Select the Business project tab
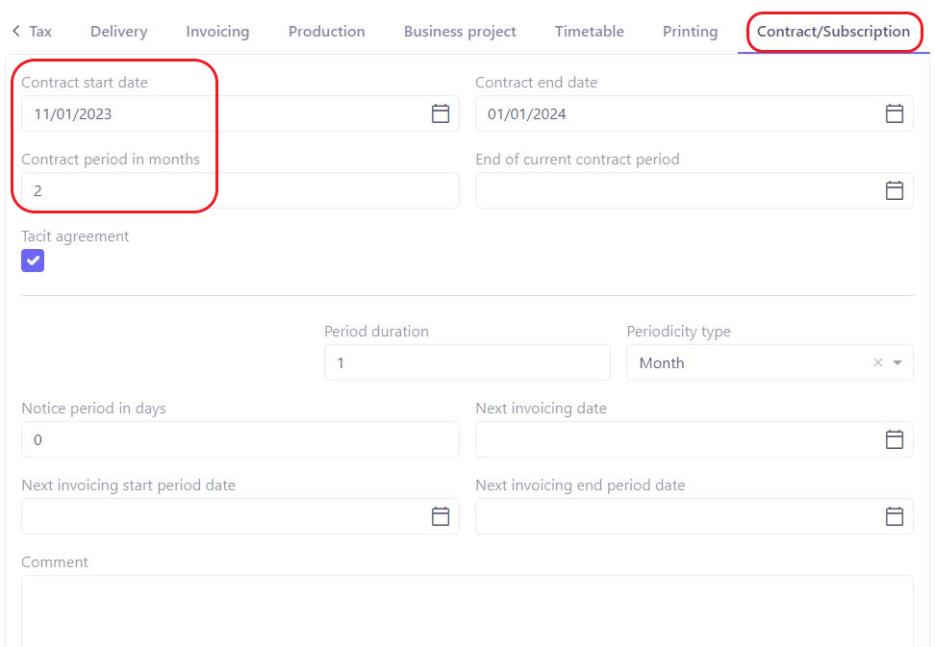This screenshot has width=935, height=647. pos(460,32)
